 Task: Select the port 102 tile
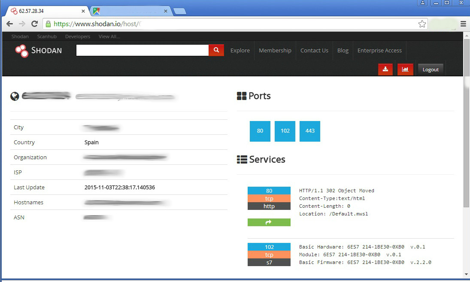285,131
